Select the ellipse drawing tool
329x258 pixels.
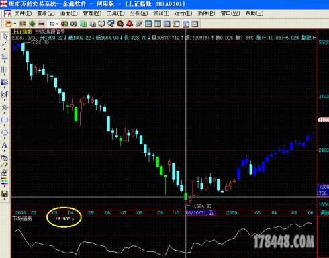tap(5, 132)
